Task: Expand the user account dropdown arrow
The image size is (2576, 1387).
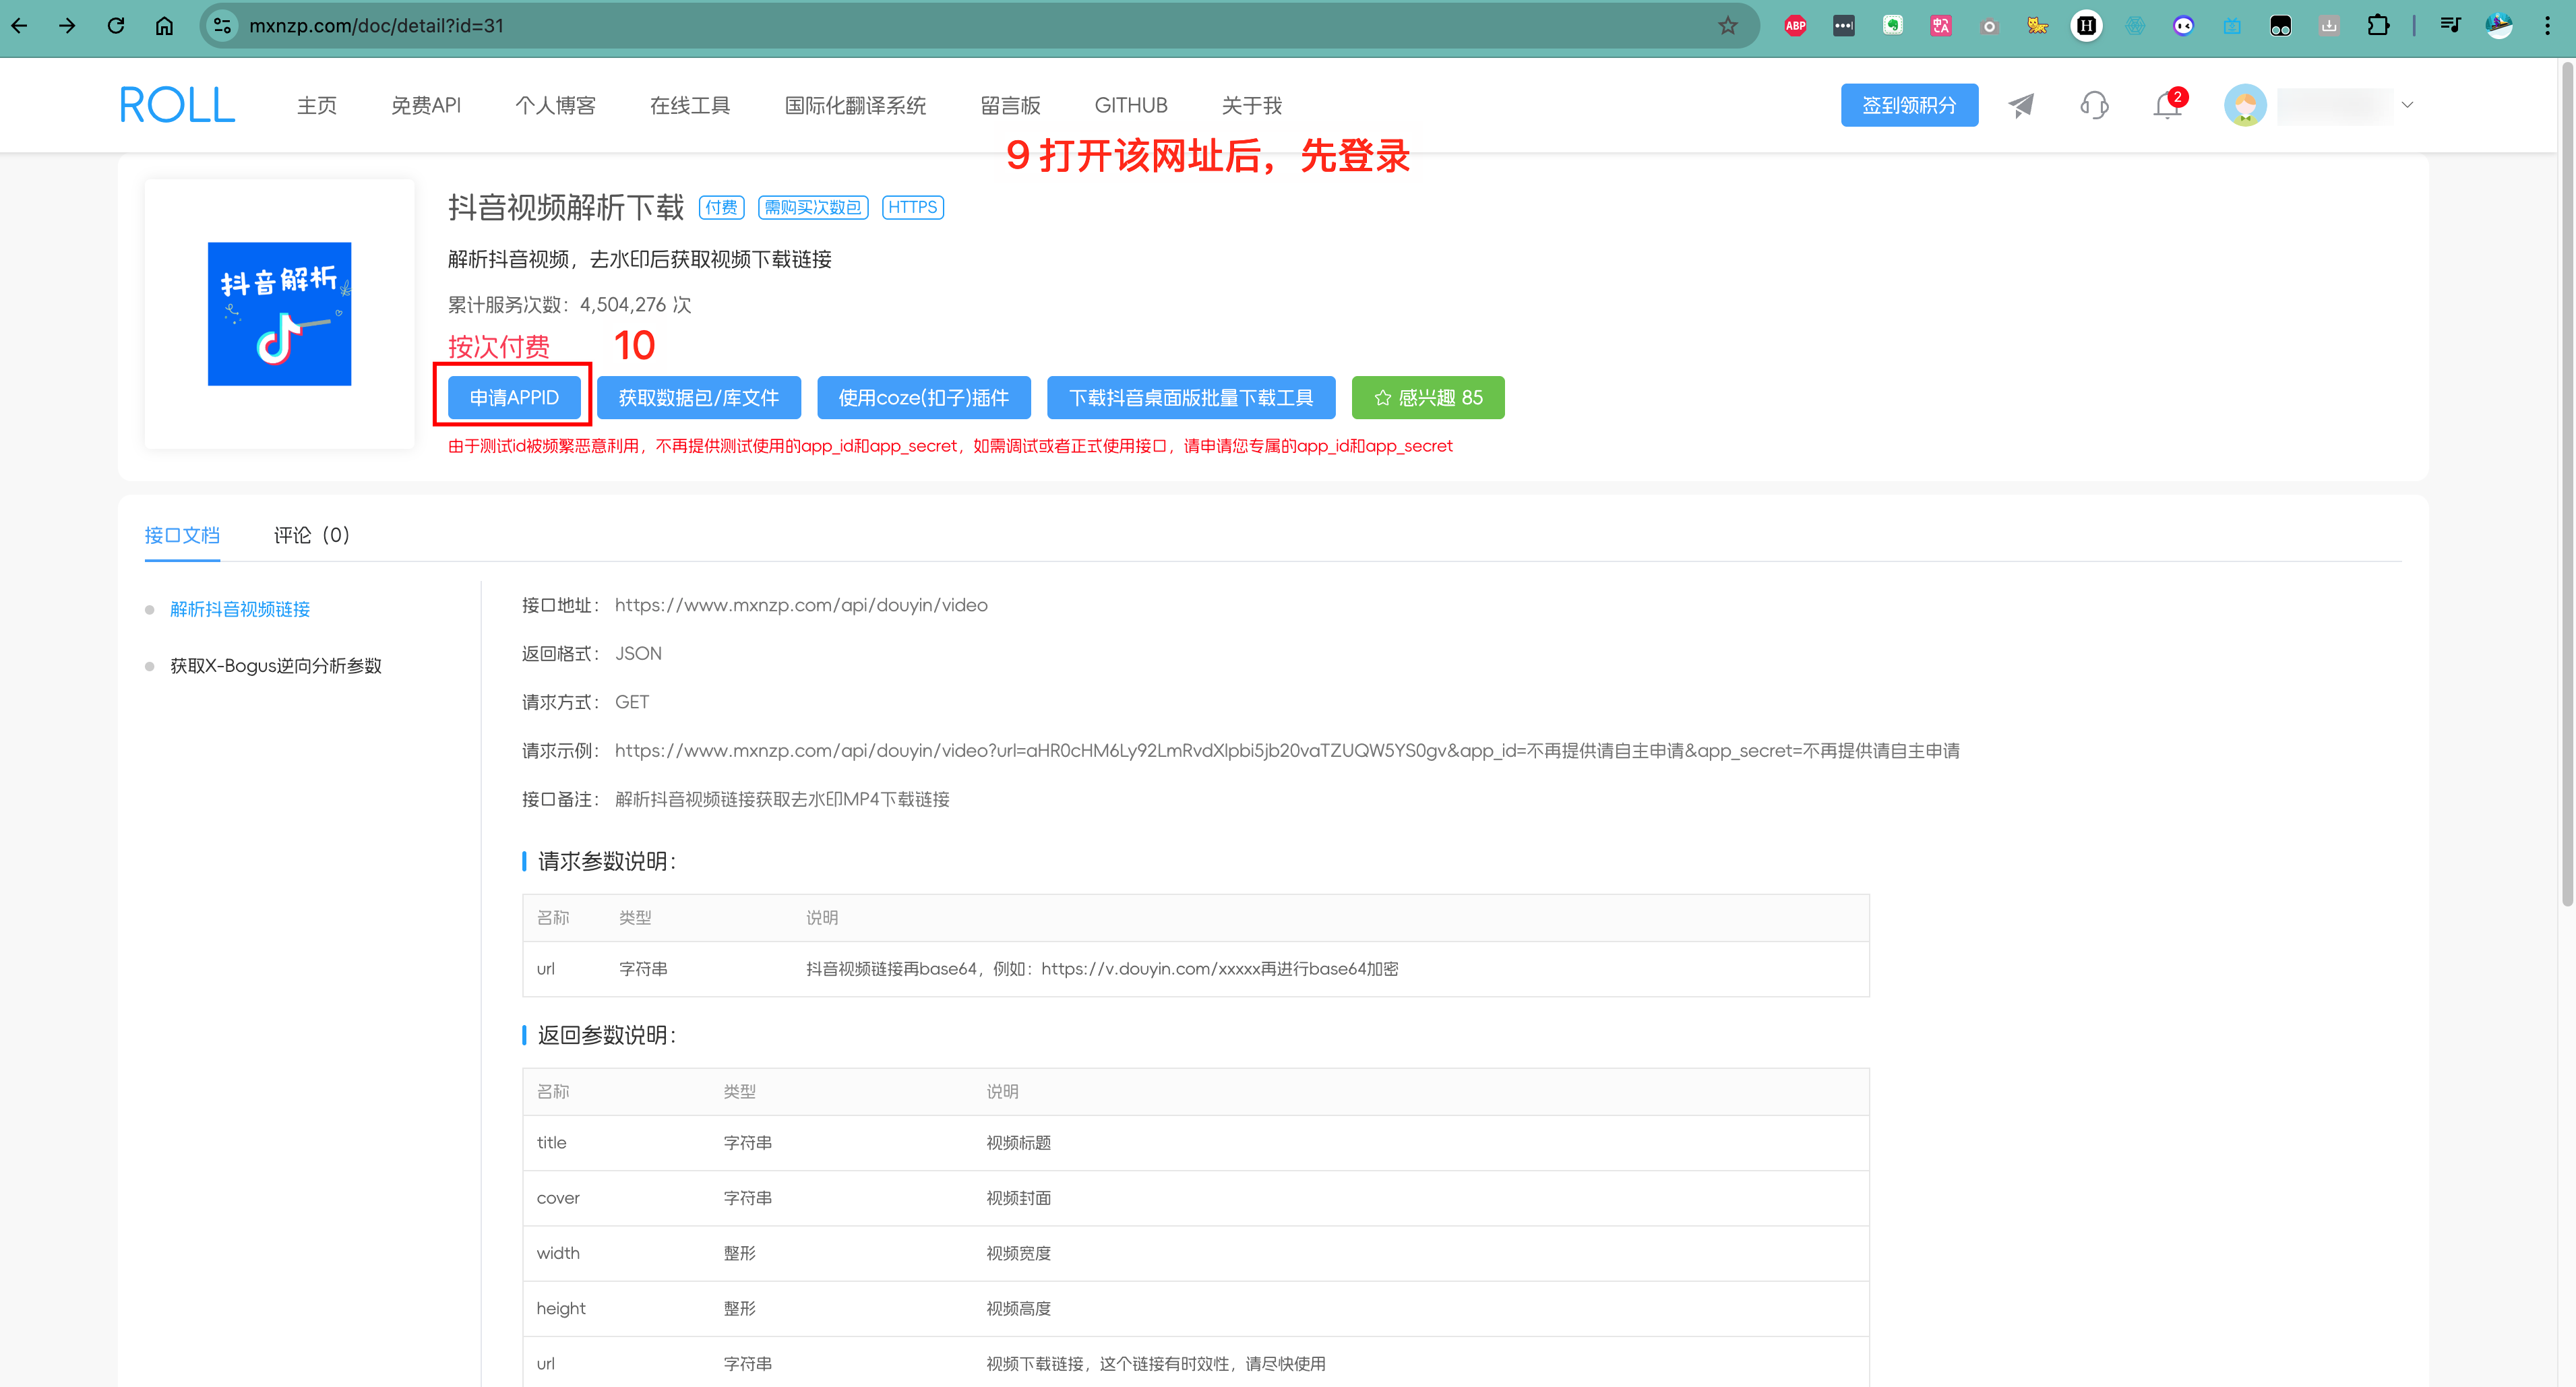Action: [x=2407, y=105]
